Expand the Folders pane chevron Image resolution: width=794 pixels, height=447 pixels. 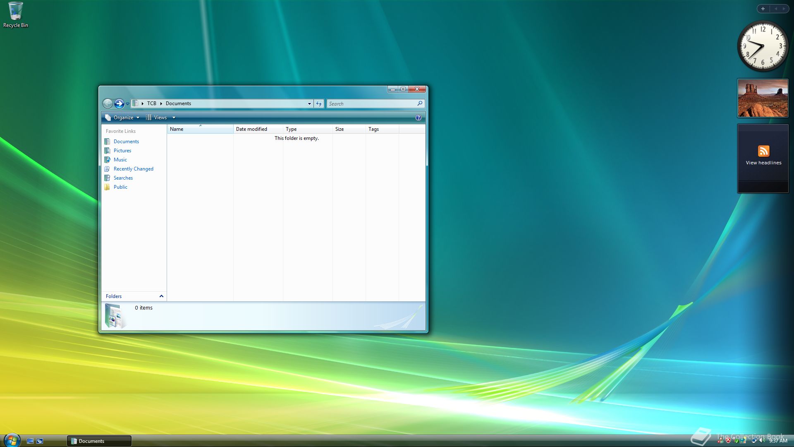click(161, 296)
